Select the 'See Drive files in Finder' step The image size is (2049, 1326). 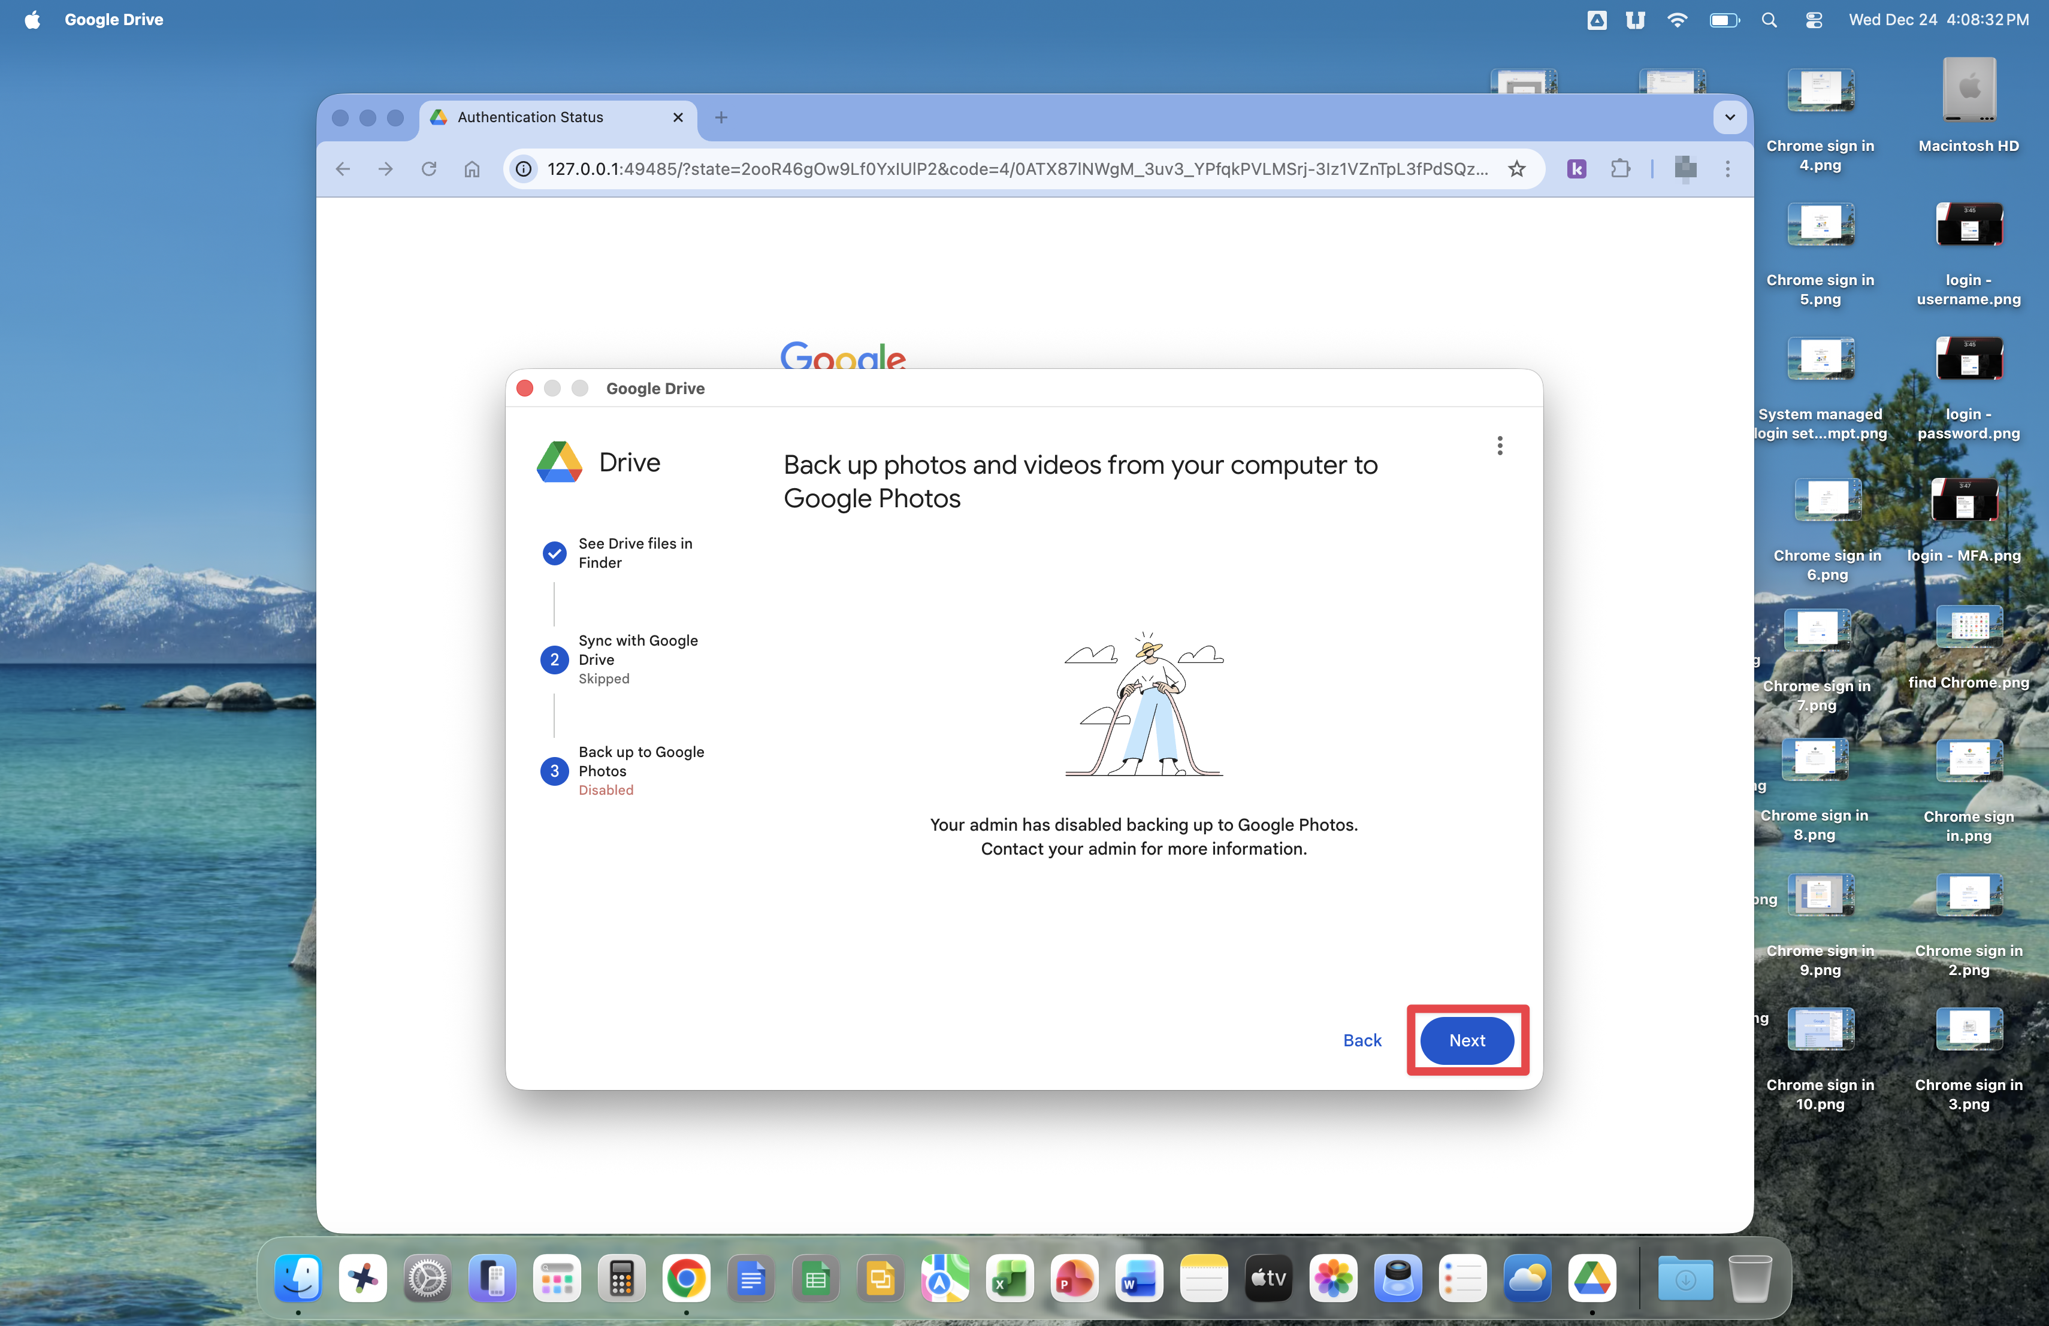pos(634,552)
